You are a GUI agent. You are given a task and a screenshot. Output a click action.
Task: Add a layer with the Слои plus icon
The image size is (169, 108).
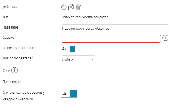(x=14, y=70)
